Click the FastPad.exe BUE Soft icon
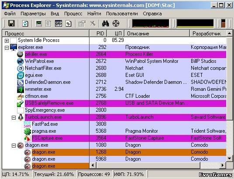The height and width of the screenshot is (179, 234). point(28,124)
